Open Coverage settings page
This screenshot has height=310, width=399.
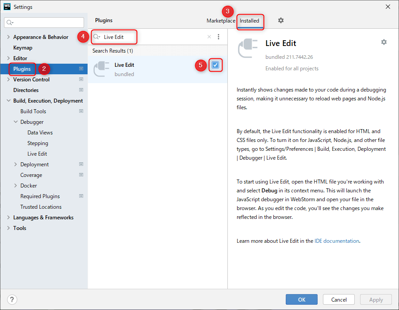[x=31, y=175]
